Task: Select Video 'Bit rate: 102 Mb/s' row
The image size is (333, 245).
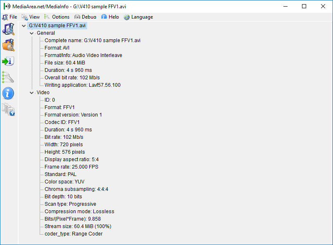Action: tap(64, 137)
